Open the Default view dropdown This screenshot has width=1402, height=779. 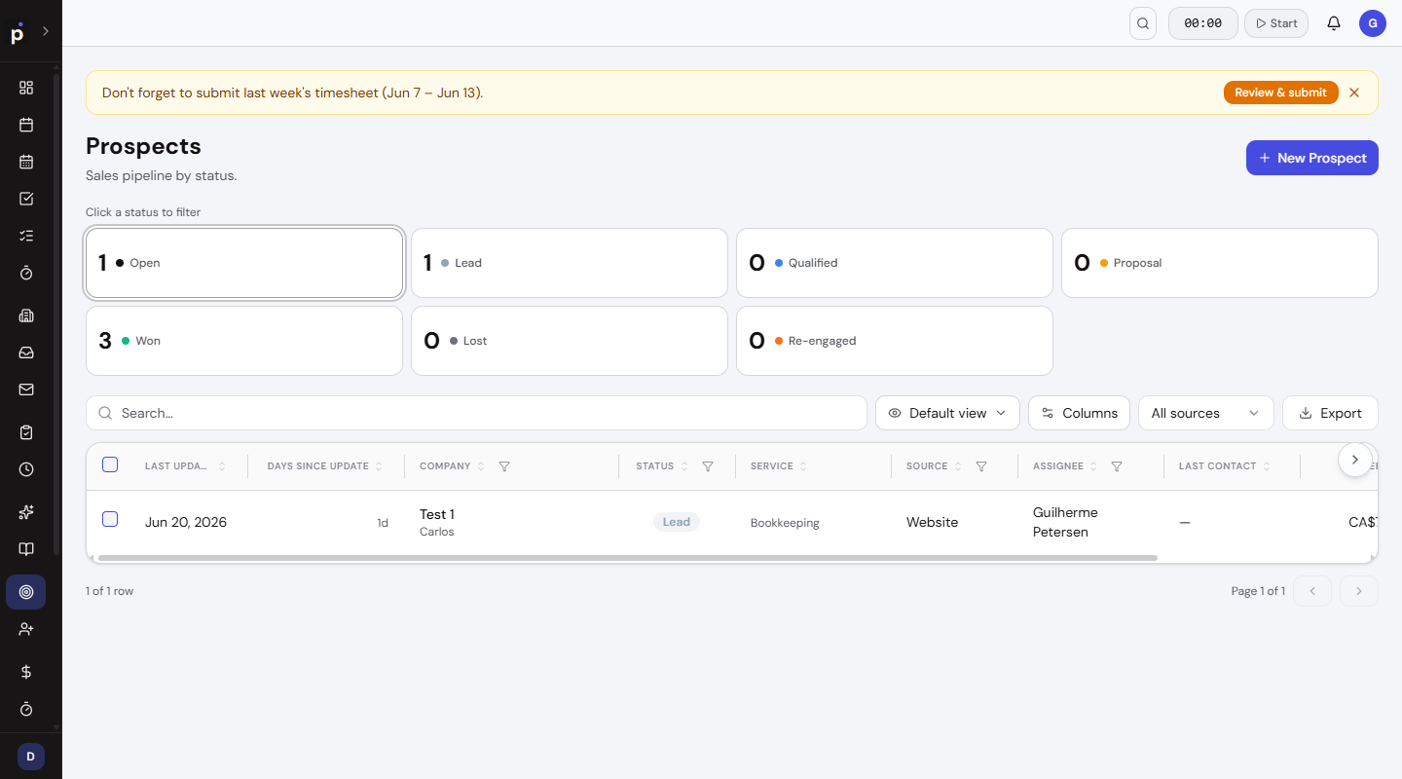click(x=947, y=413)
